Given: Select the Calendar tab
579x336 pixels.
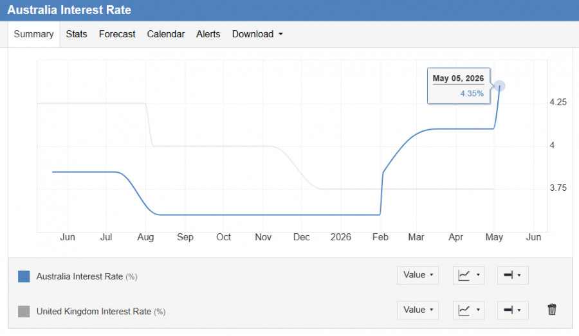Looking at the screenshot, I should pyautogui.click(x=166, y=34).
